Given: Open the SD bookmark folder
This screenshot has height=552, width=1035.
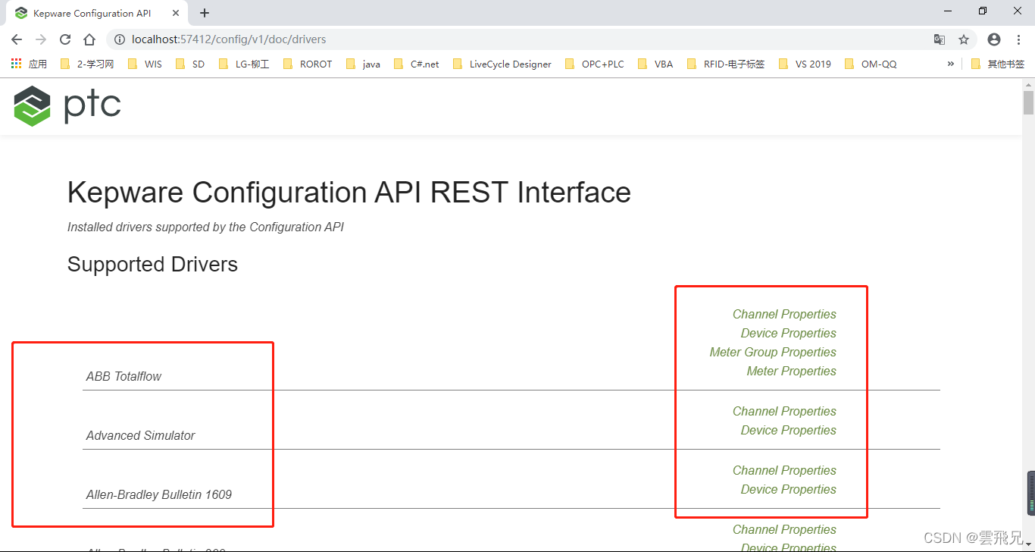Looking at the screenshot, I should [x=190, y=64].
